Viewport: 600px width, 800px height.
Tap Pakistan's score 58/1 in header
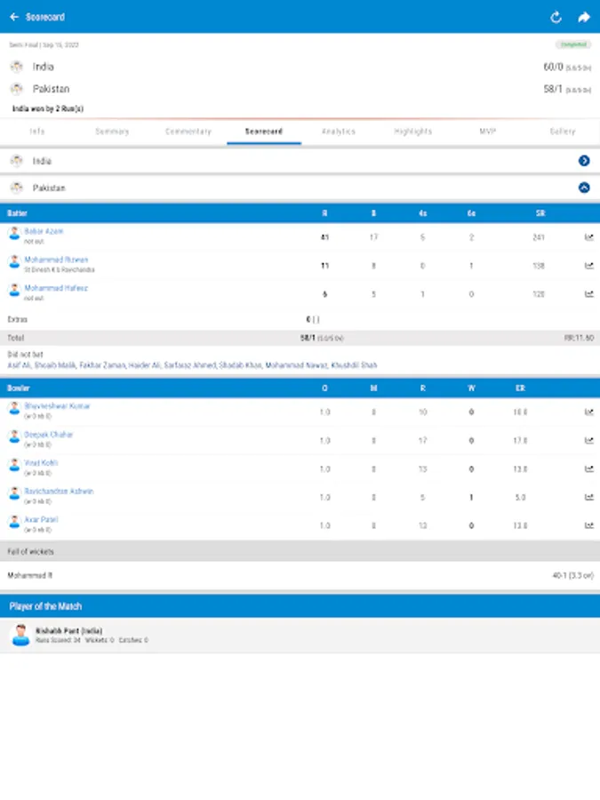tap(553, 89)
